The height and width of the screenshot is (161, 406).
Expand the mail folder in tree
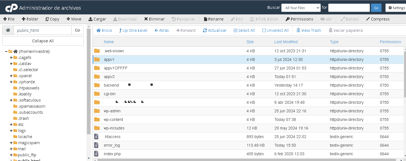pos(11,149)
